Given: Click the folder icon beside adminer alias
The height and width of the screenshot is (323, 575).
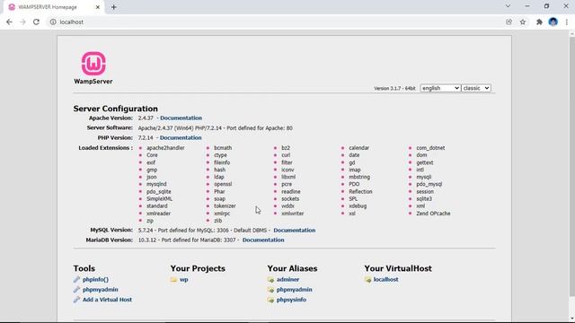Looking at the screenshot, I should point(271,280).
